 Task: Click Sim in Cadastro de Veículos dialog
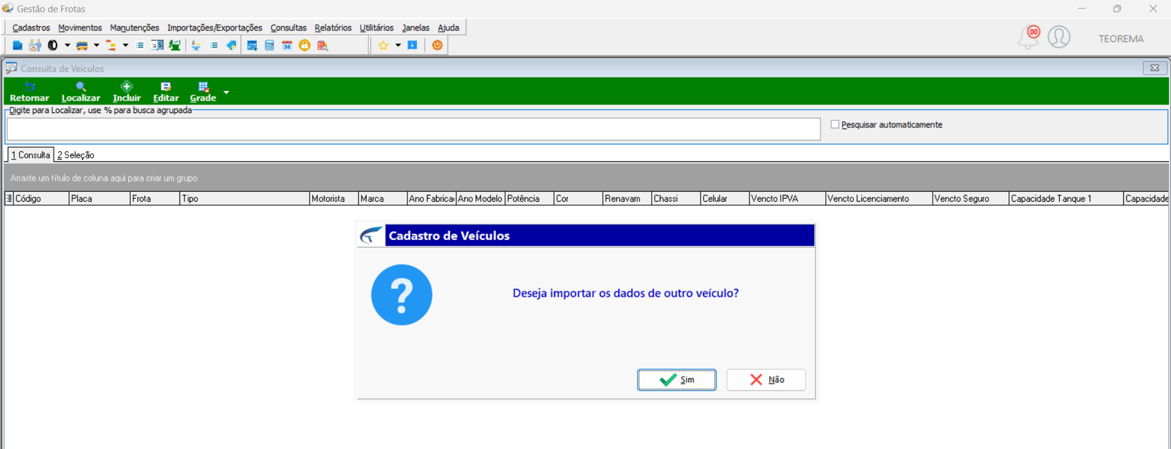coord(677,379)
